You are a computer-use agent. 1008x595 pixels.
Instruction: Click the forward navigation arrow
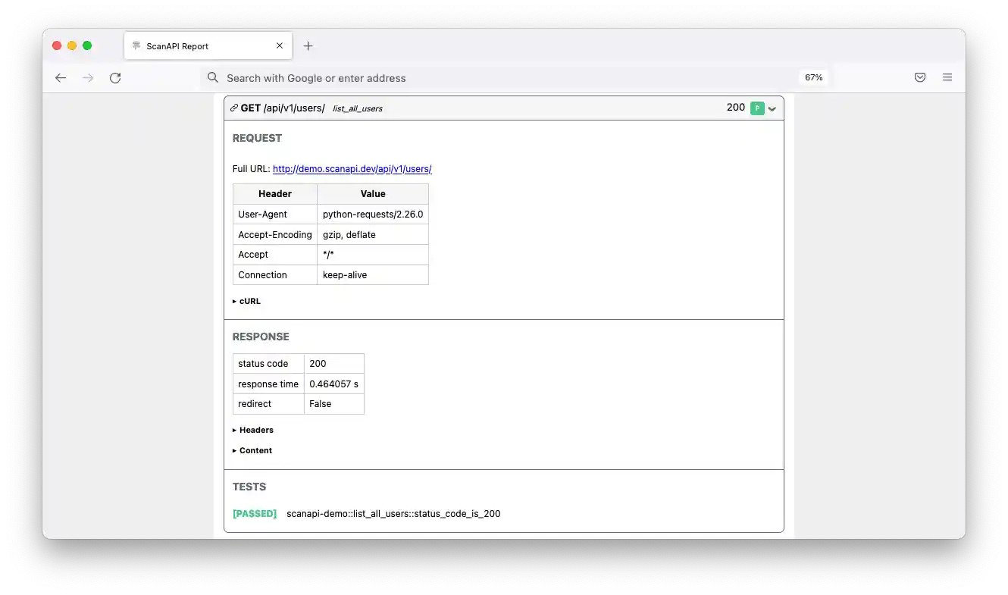click(87, 77)
